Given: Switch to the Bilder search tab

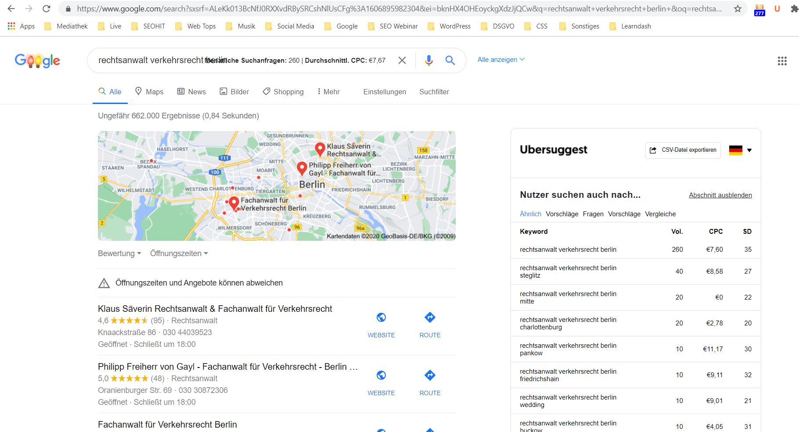Looking at the screenshot, I should coord(234,92).
